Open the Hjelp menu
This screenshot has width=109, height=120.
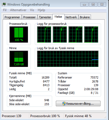pos(41,10)
